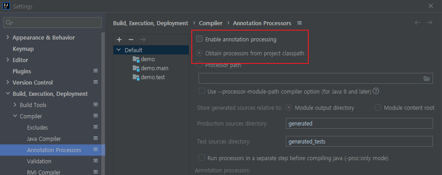Collapse the Default profile node

point(119,50)
